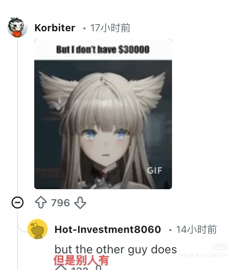Open the Korbiter username link

[55, 28]
